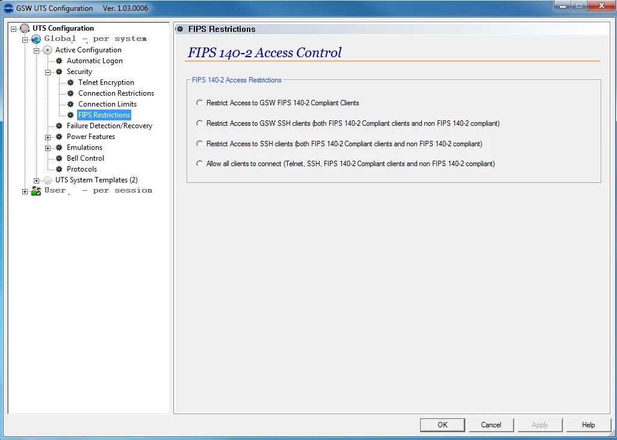Viewport: 617px width, 440px height.
Task: Close the GSW UTS Configuration window
Action: click(x=601, y=5)
